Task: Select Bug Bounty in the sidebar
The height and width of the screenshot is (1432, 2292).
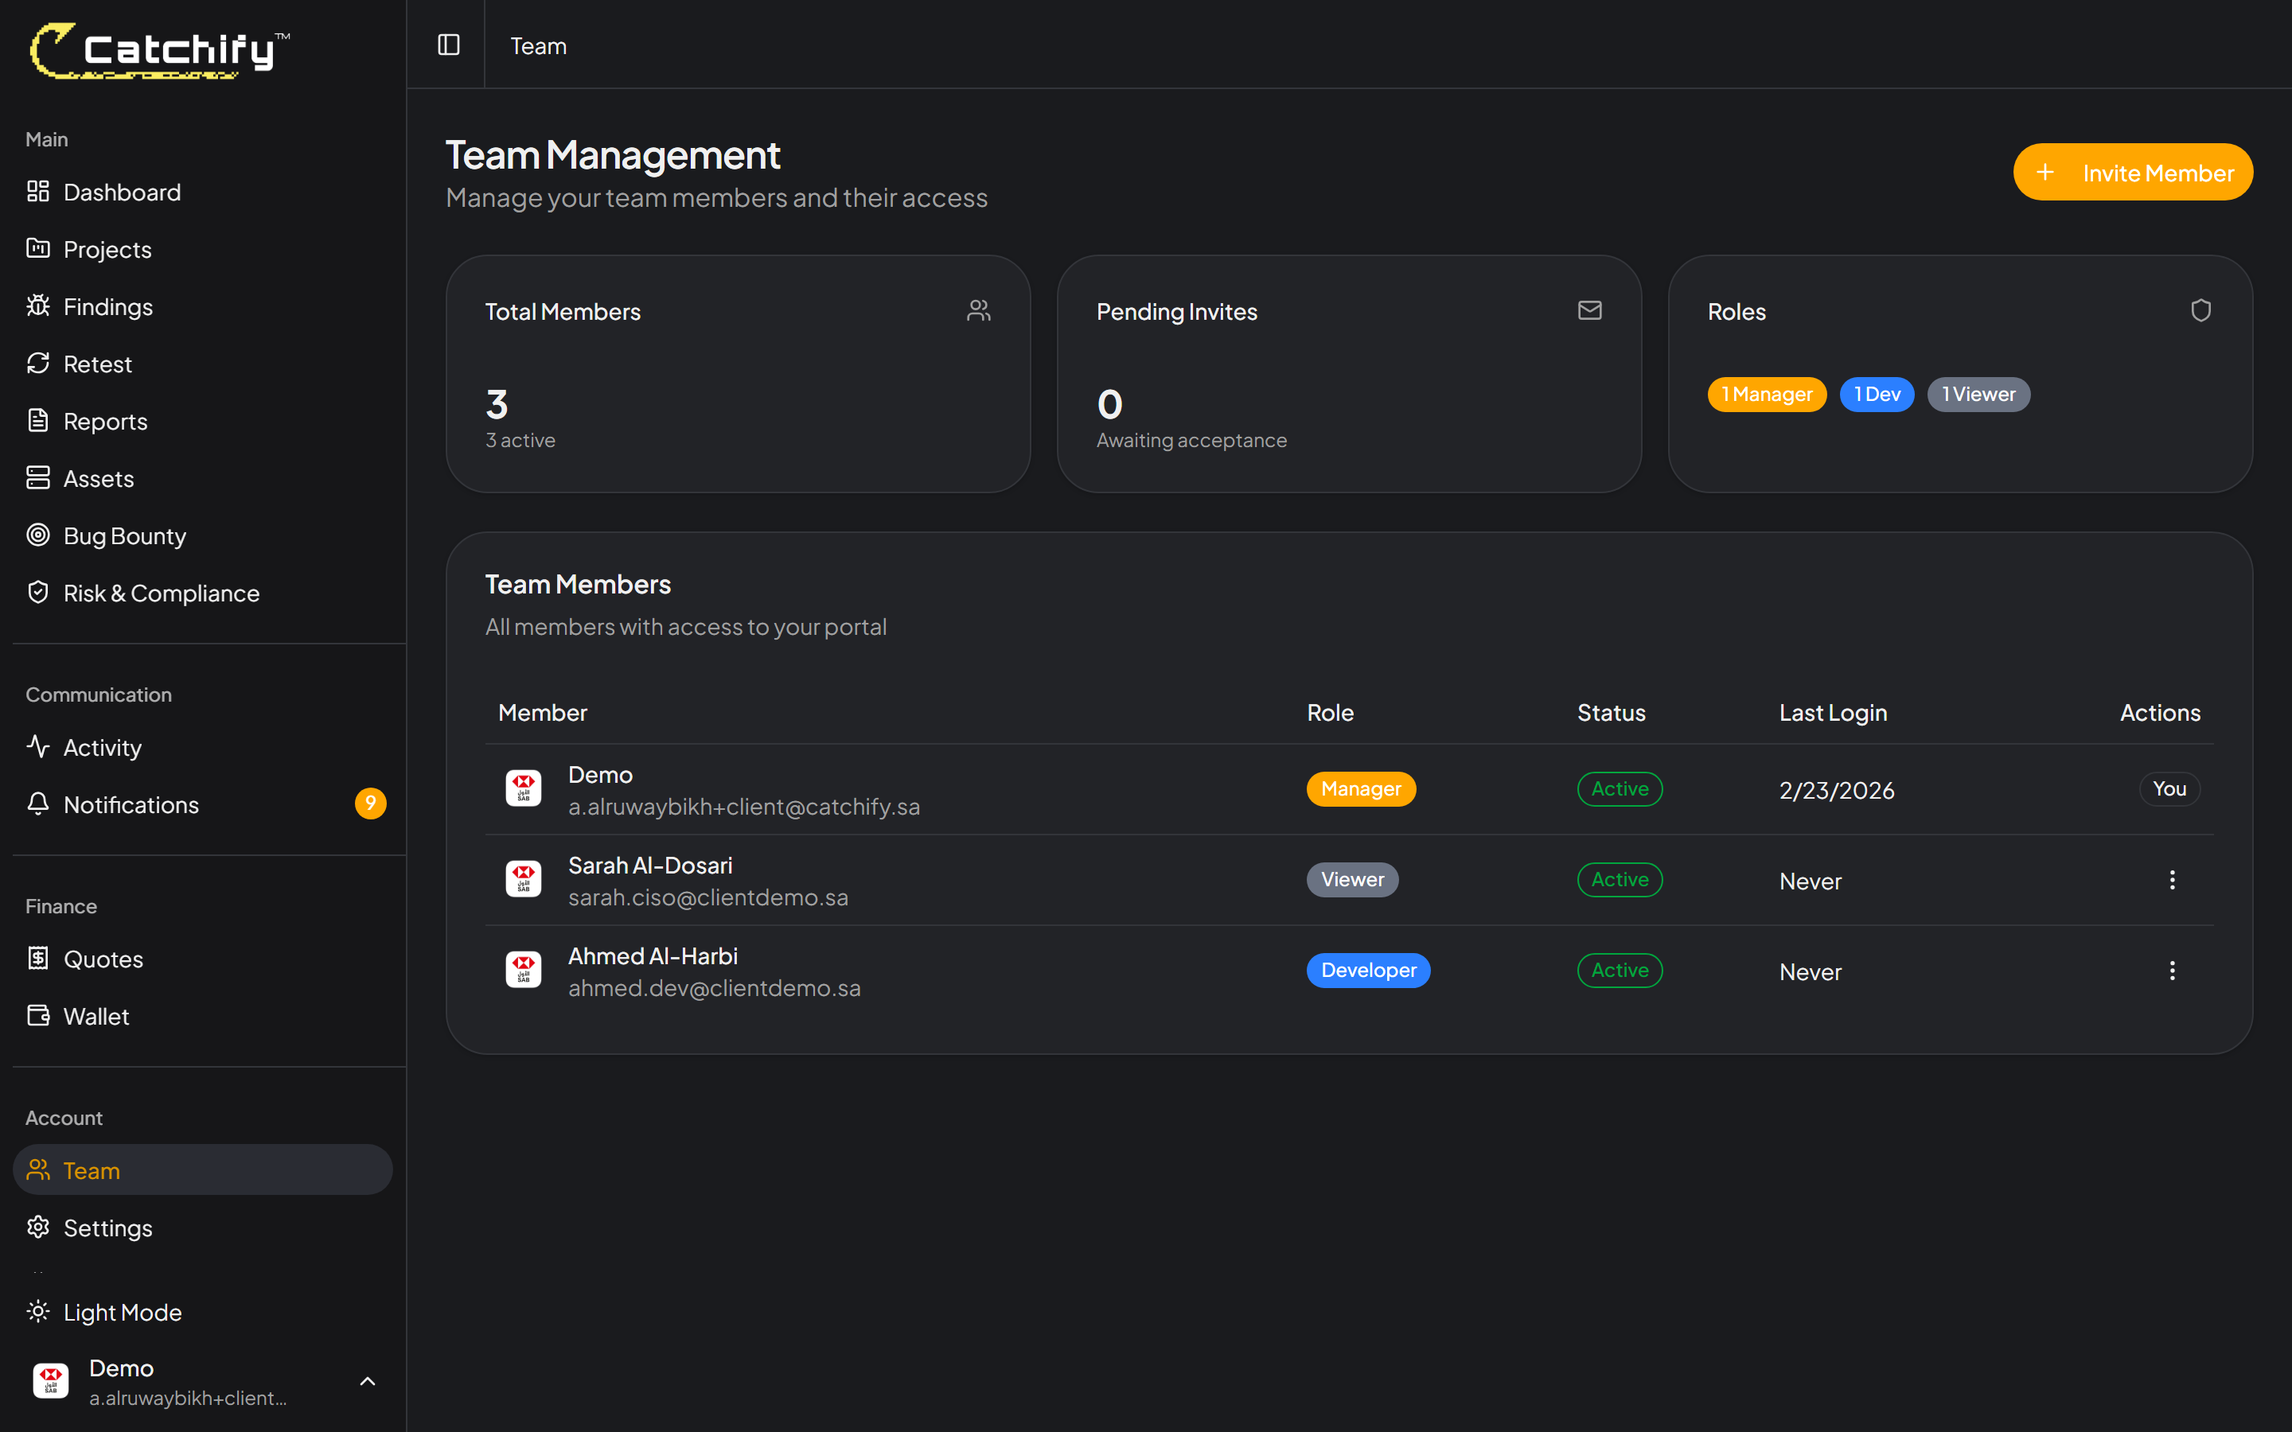Action: coord(124,535)
